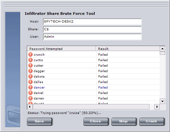Click the horizontal scroll left arrow
This screenshot has height=132, width=170.
30,107
